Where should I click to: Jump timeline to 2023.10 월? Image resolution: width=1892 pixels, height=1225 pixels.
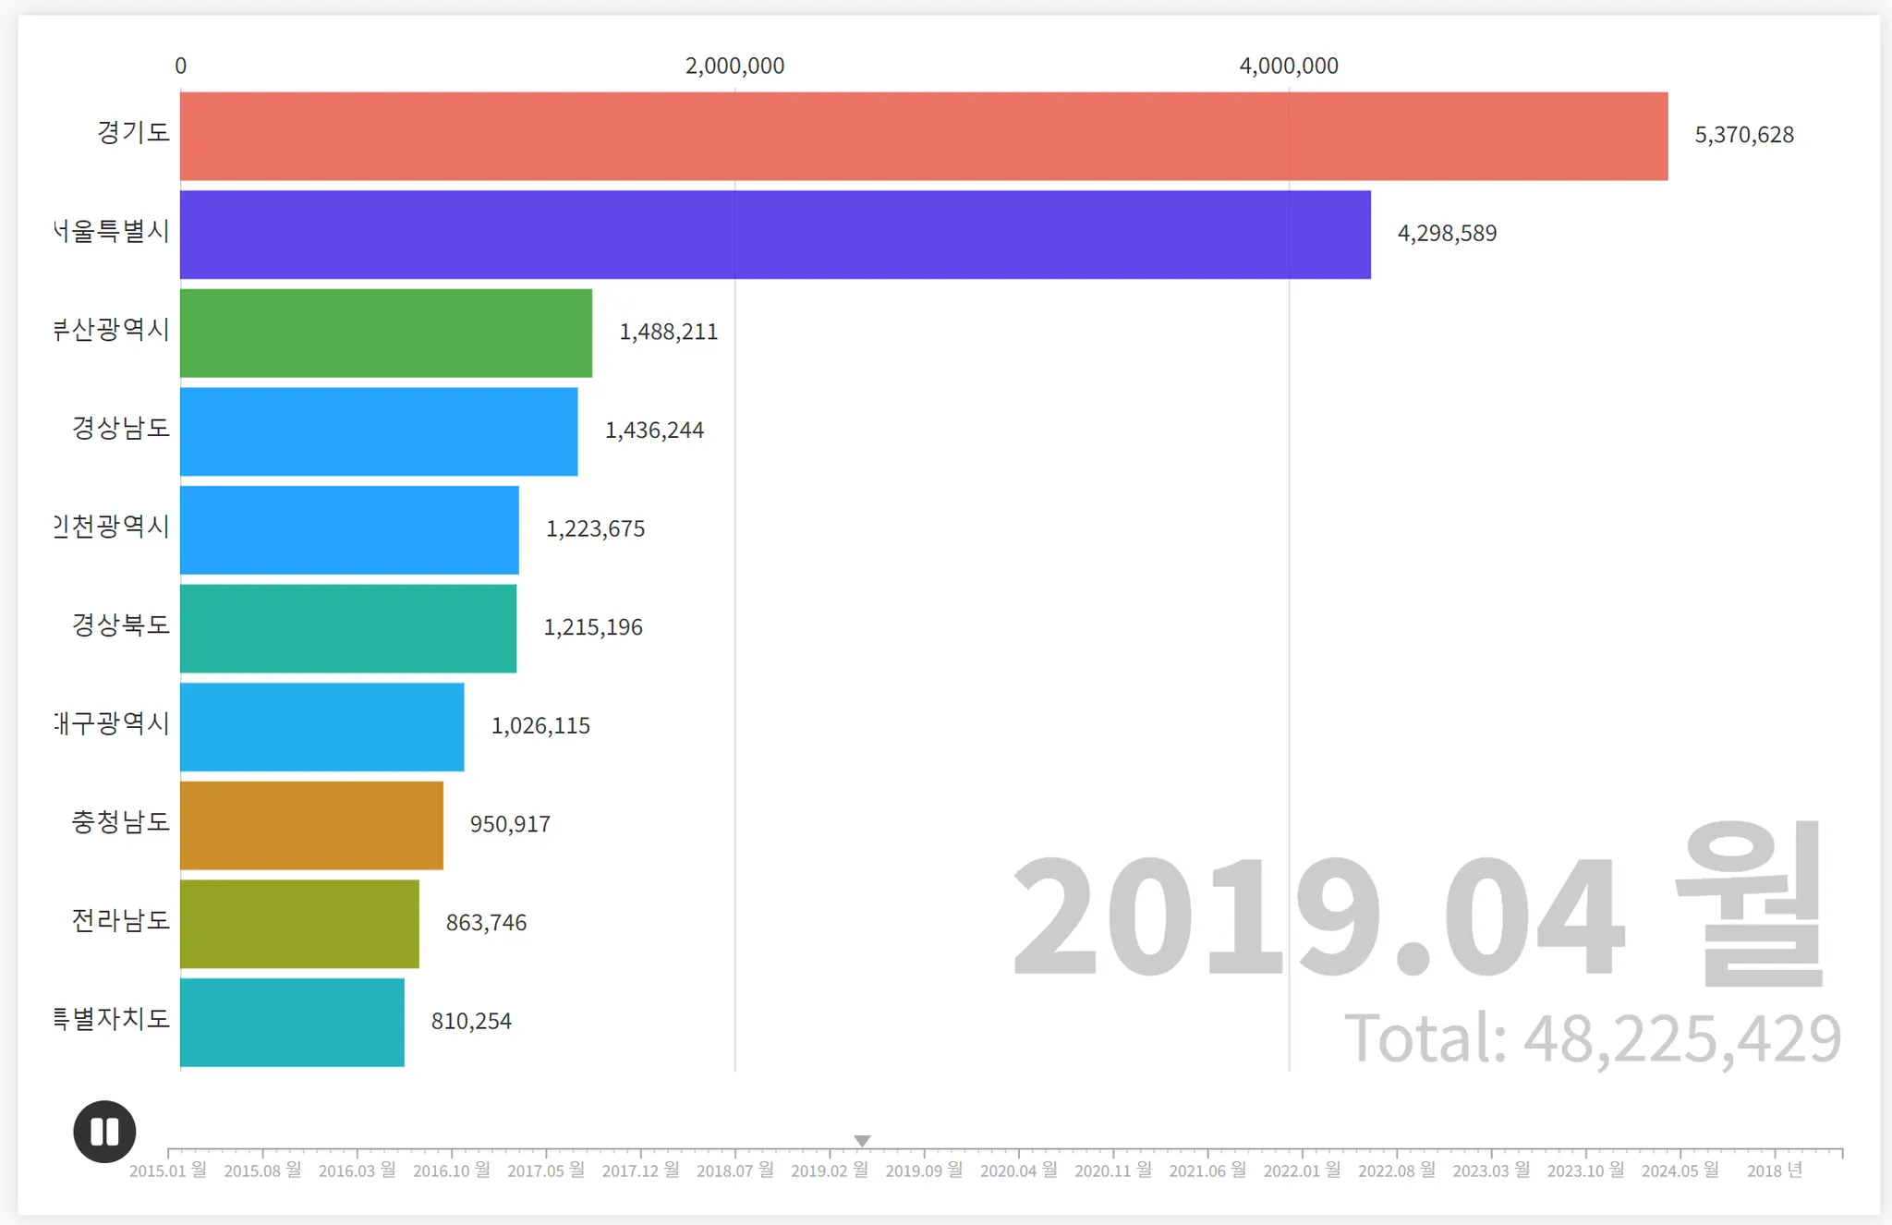coord(1585,1170)
